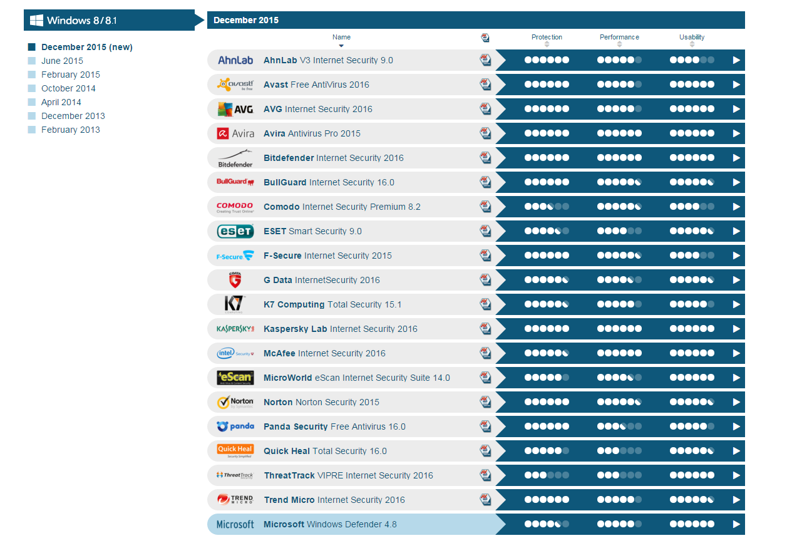
Task: Click the certificate column header icon
Action: pyautogui.click(x=485, y=38)
